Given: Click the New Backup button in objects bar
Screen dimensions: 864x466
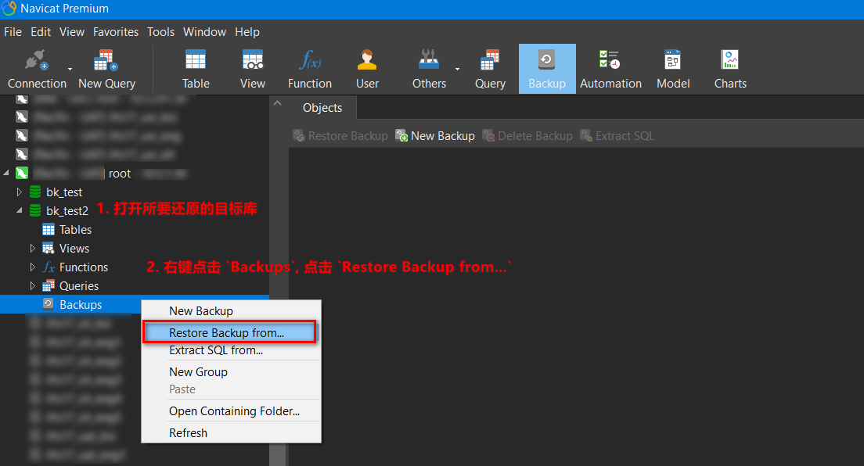Looking at the screenshot, I should [x=435, y=136].
